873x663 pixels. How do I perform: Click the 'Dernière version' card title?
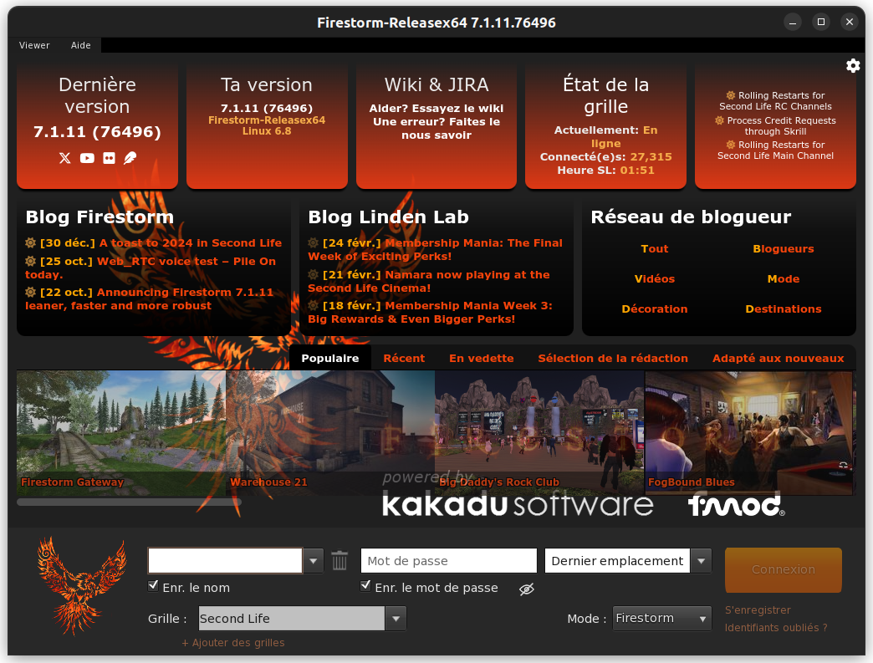[x=98, y=96]
